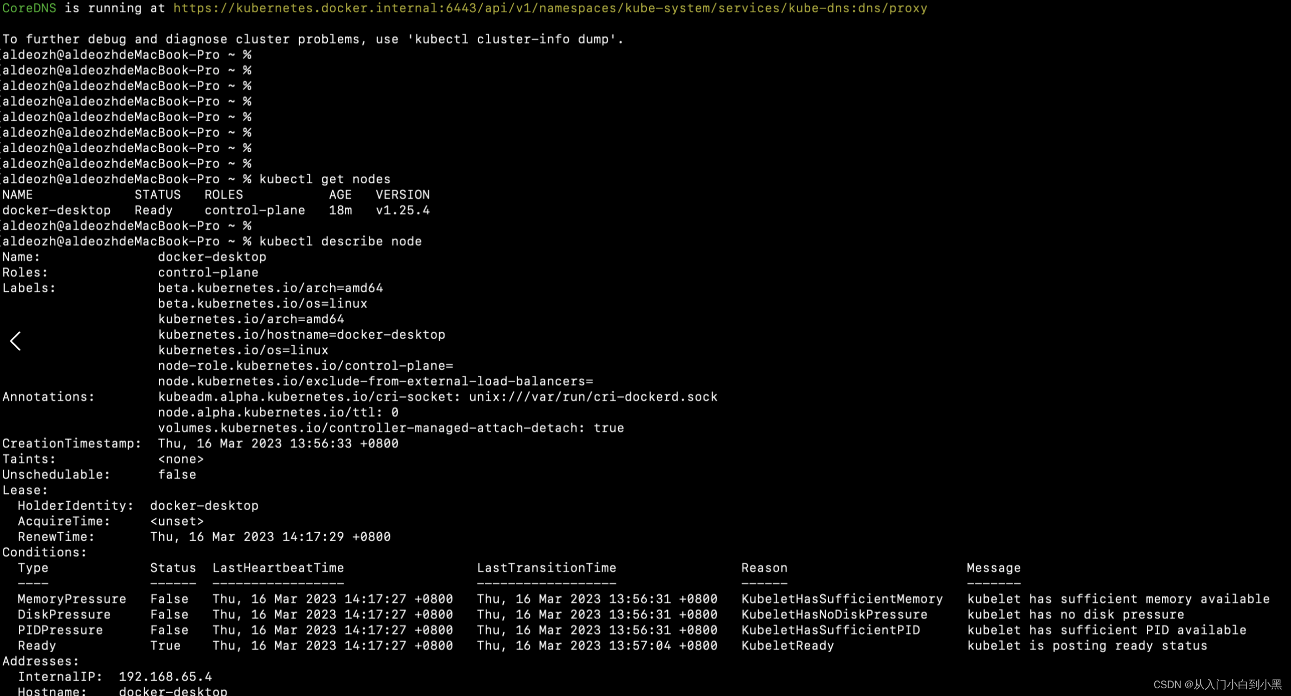Select the v1.25.4 version value
1291x696 pixels.
pyautogui.click(x=403, y=210)
